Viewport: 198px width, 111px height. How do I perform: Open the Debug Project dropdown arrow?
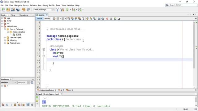coord(76,10)
